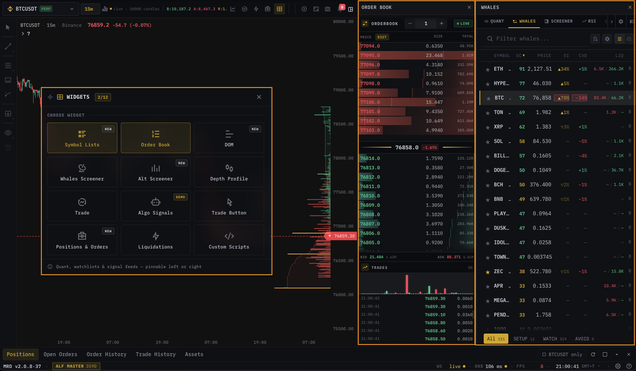636x371 pixels.
Task: Add the Depth Profile widget
Action: 229,172
